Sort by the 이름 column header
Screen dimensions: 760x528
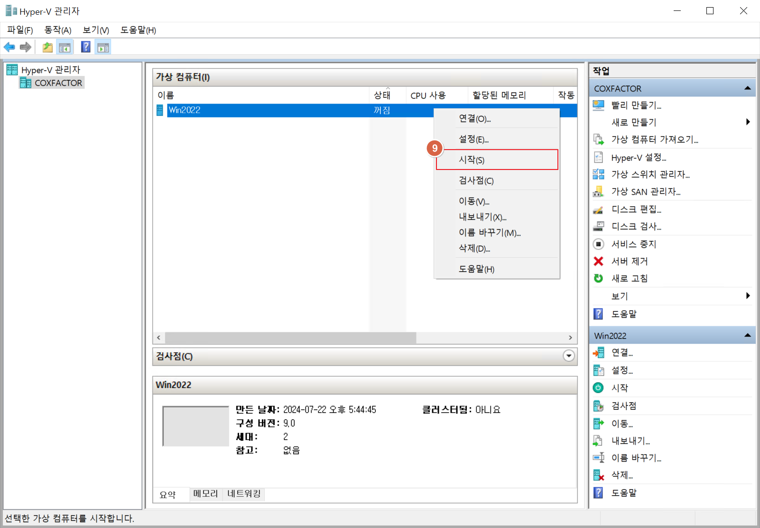pyautogui.click(x=261, y=95)
